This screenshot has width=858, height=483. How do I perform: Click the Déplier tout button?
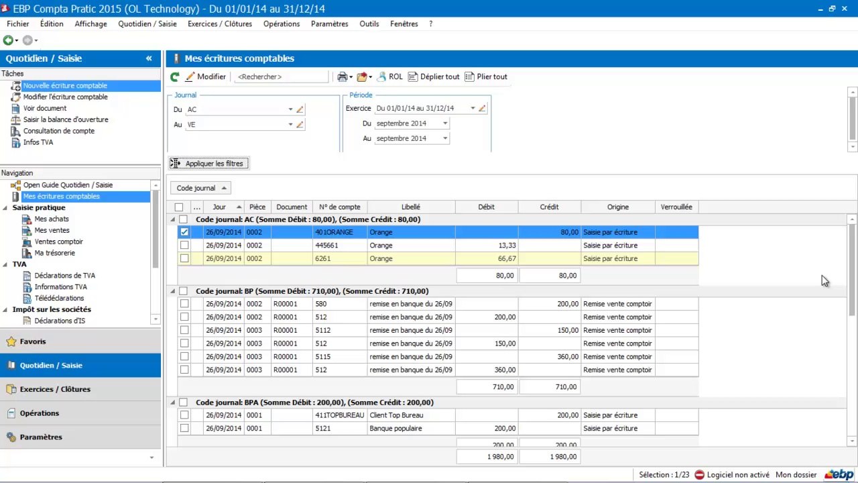(434, 77)
